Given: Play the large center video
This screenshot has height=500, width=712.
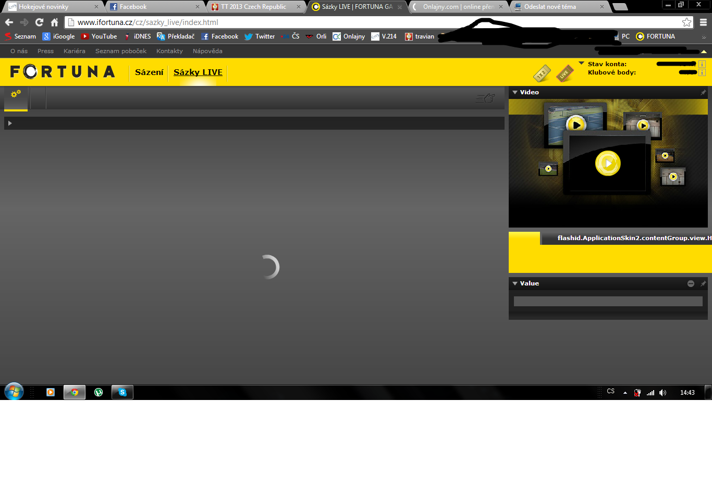Looking at the screenshot, I should [x=608, y=164].
